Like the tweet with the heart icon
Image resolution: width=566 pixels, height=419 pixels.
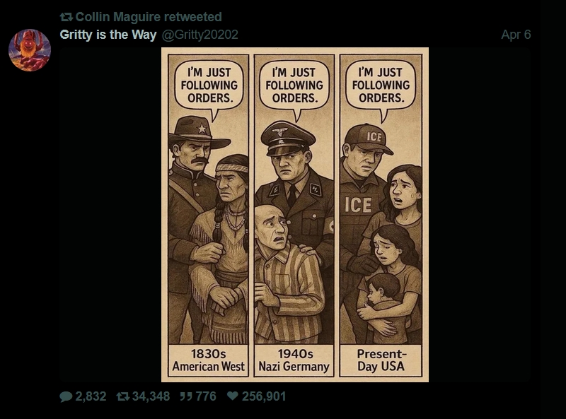233,396
